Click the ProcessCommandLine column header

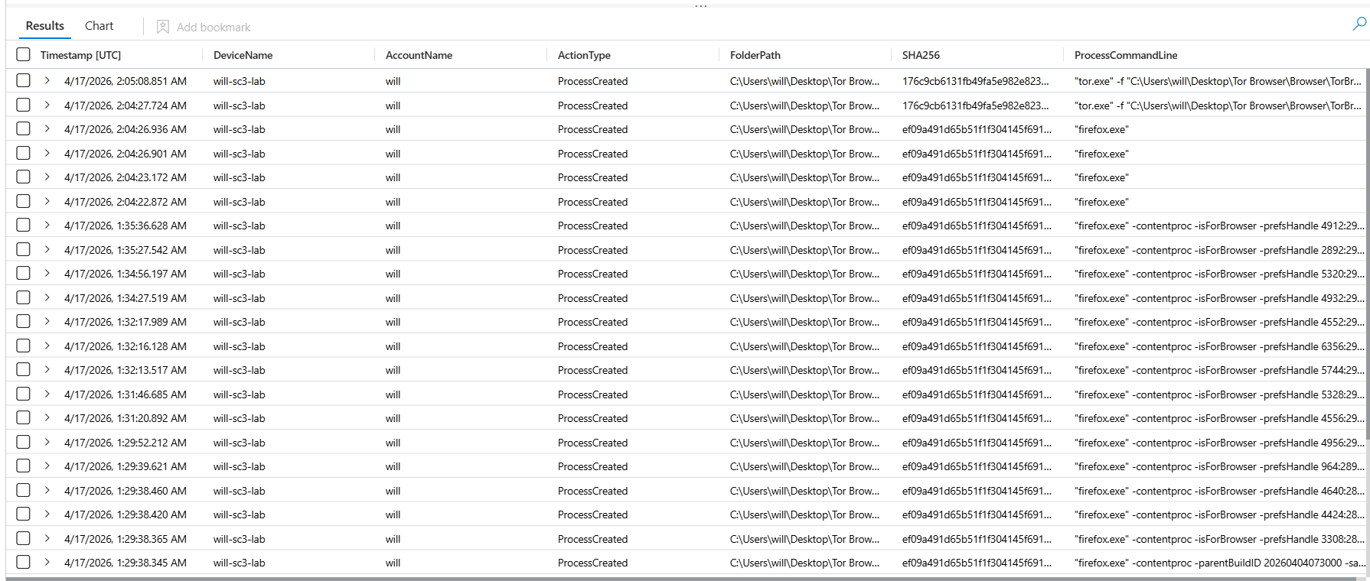pos(1126,55)
